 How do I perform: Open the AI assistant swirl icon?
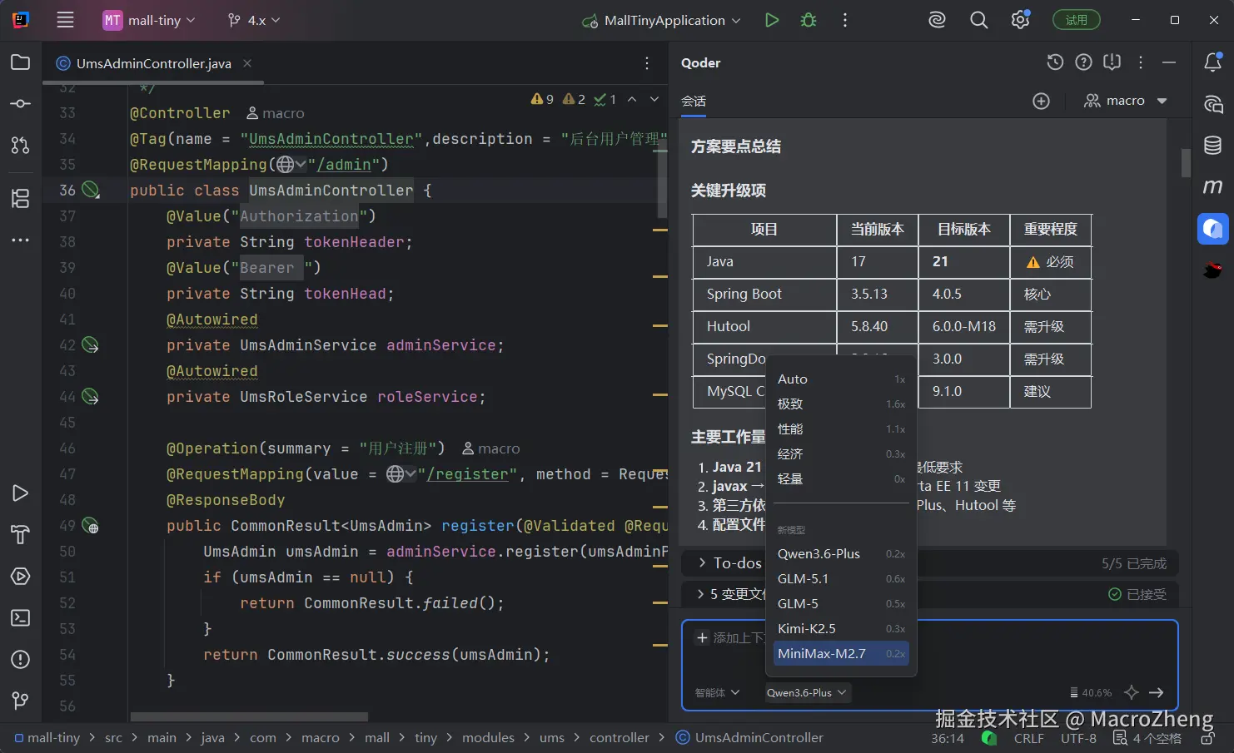point(938,20)
